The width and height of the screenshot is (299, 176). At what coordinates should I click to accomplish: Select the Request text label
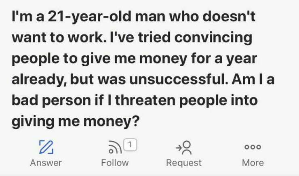click(x=184, y=163)
